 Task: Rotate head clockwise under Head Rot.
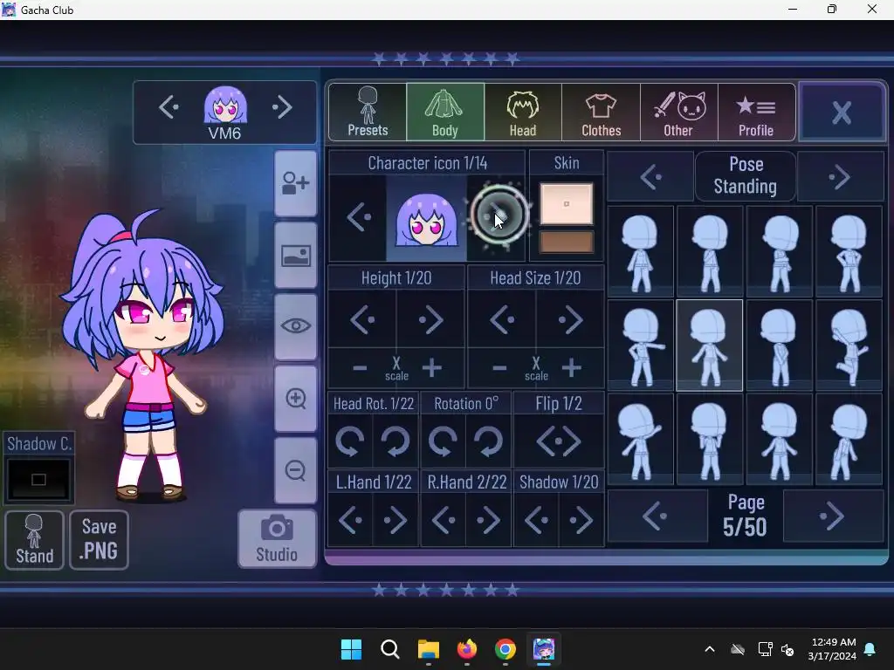(x=395, y=441)
